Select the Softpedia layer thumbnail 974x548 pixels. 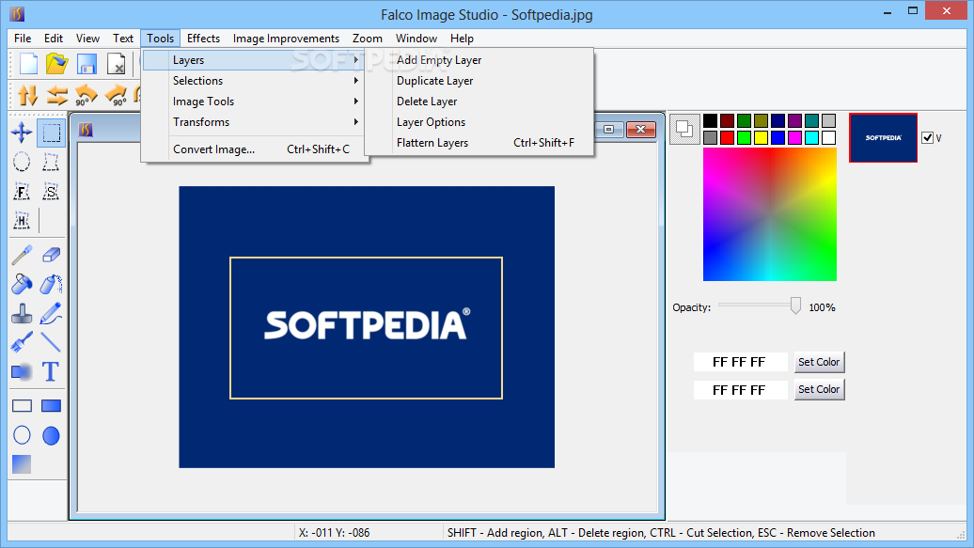(x=883, y=138)
